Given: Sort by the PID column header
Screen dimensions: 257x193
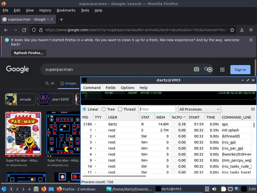Looking at the screenshot, I should (87, 117).
